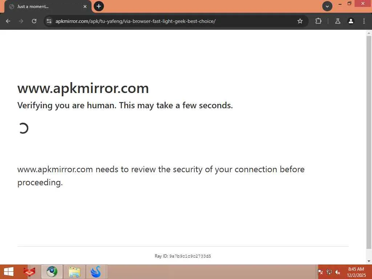Click the scrollbar up arrow
Image resolution: width=372 pixels, height=279 pixels.
pos(369,33)
